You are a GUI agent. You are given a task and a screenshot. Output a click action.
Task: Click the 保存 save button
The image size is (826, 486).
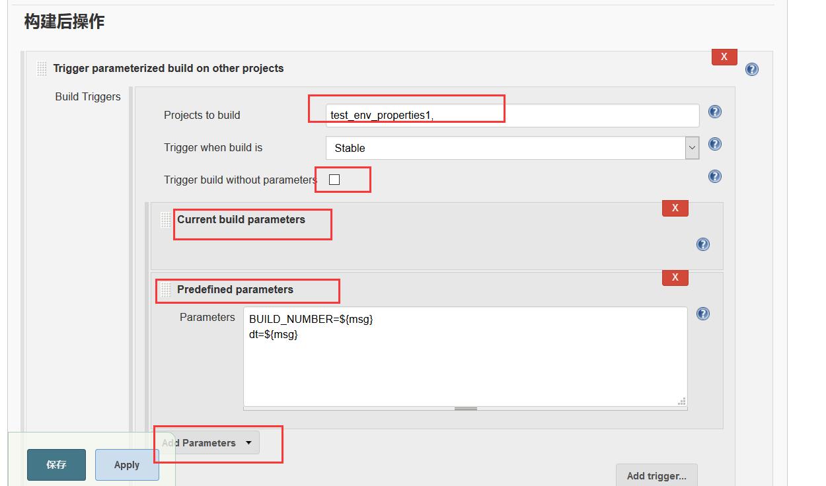[x=56, y=465]
